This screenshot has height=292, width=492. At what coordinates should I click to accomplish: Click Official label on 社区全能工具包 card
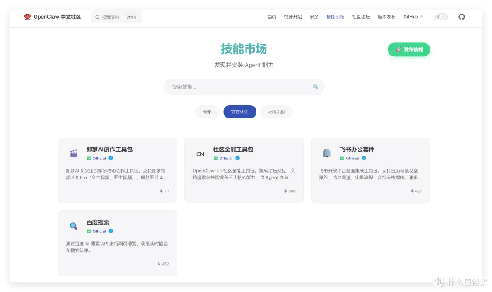pyautogui.click(x=225, y=159)
